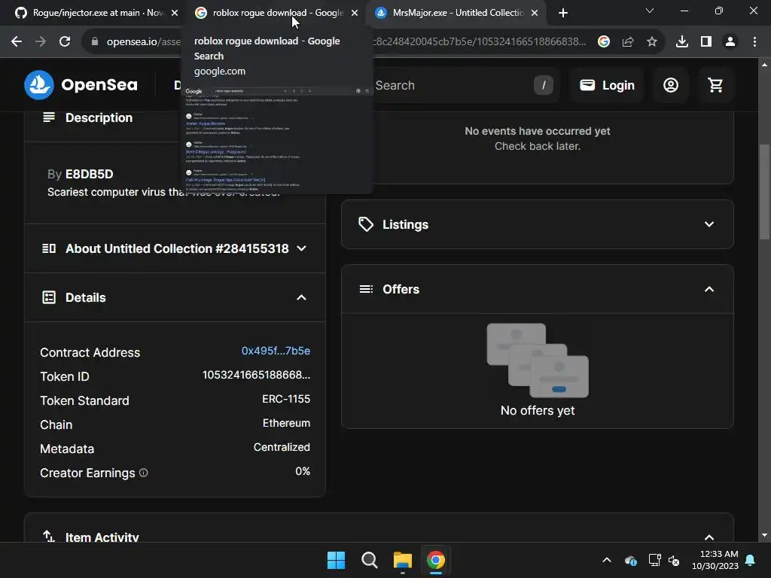Click the network display tray icon

654,560
